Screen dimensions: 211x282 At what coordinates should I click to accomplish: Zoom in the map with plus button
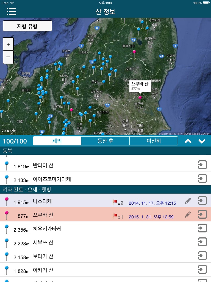coord(8,44)
